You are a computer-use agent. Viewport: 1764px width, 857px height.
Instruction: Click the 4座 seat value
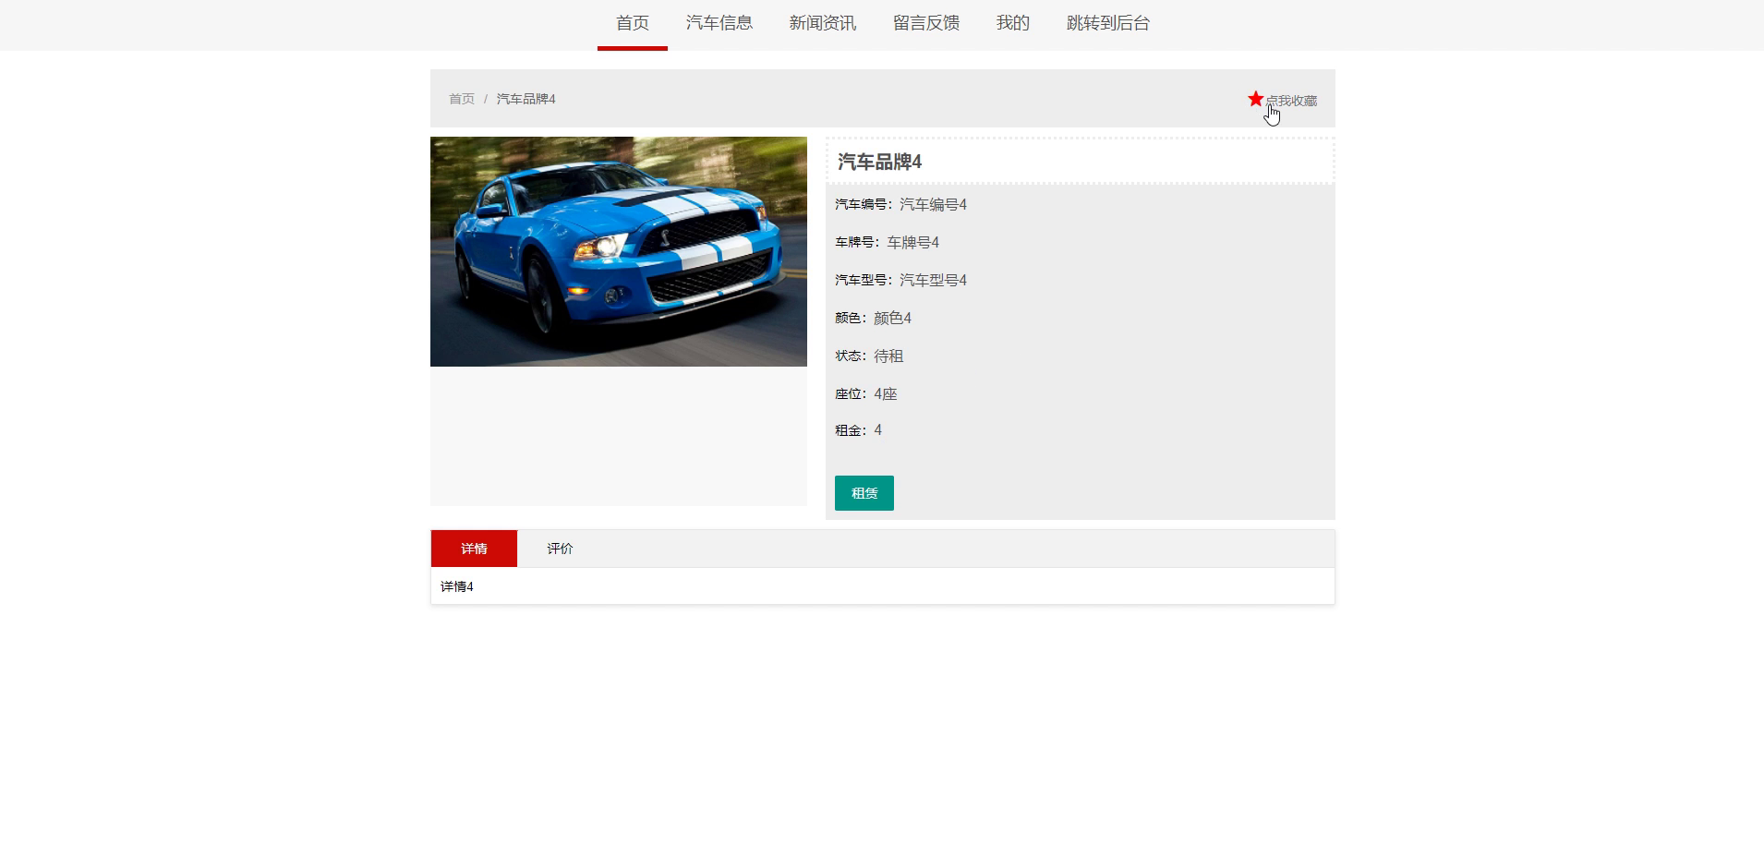[886, 393]
